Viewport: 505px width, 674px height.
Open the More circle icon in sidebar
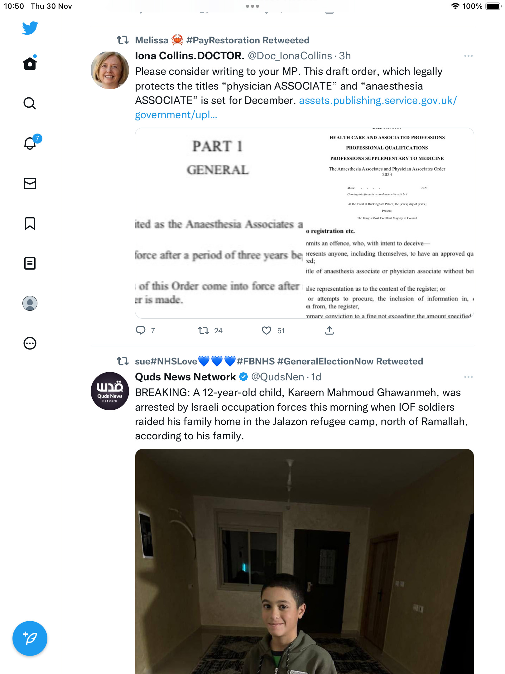30,343
